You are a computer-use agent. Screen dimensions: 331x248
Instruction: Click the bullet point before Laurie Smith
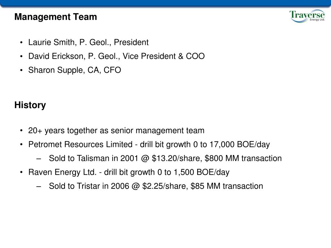[21, 43]
